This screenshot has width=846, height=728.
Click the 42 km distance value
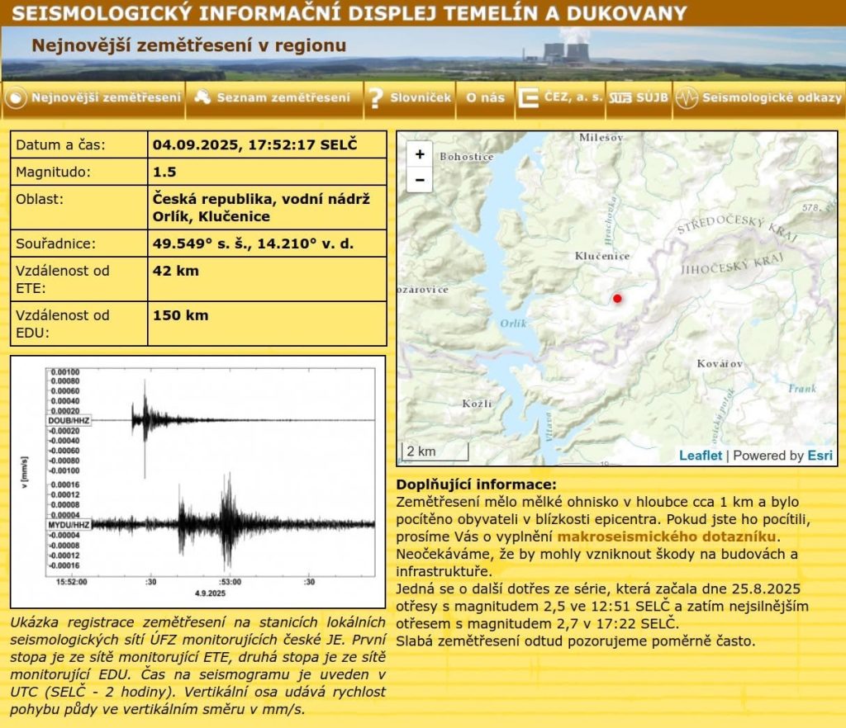coord(176,271)
